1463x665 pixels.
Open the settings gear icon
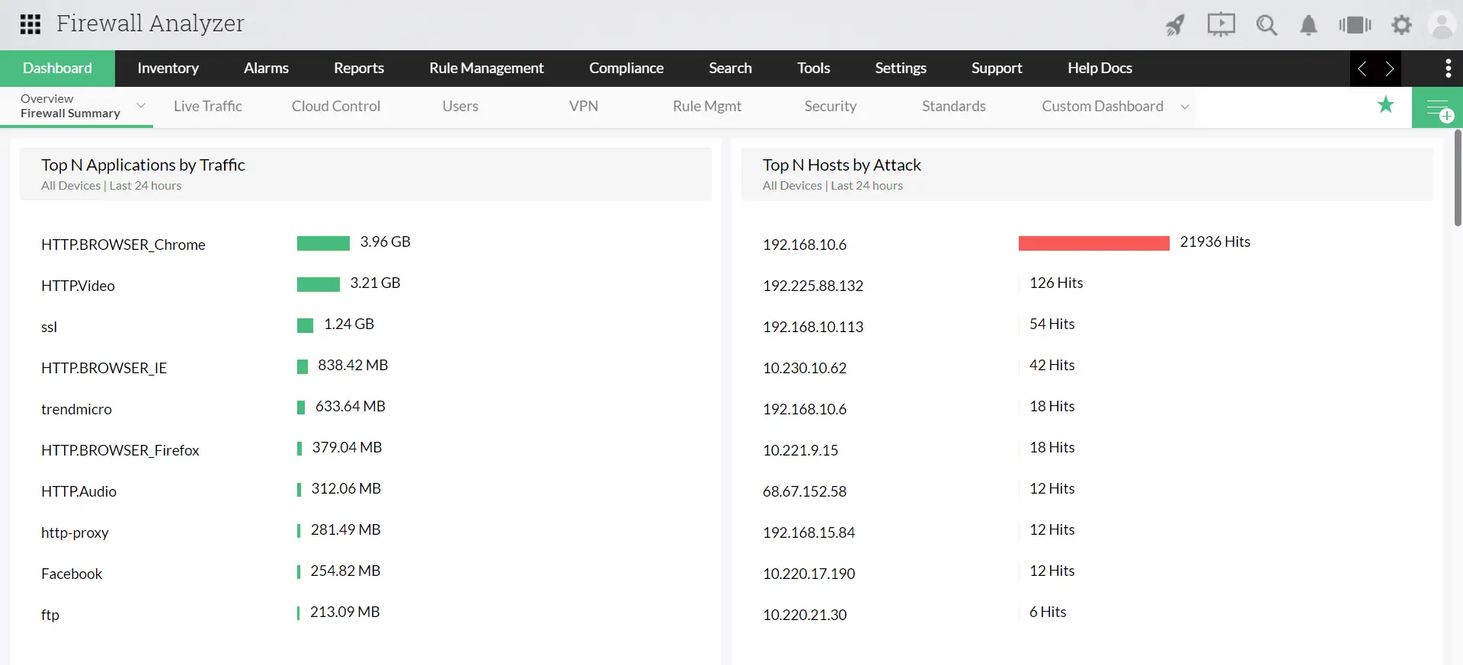[x=1401, y=25]
